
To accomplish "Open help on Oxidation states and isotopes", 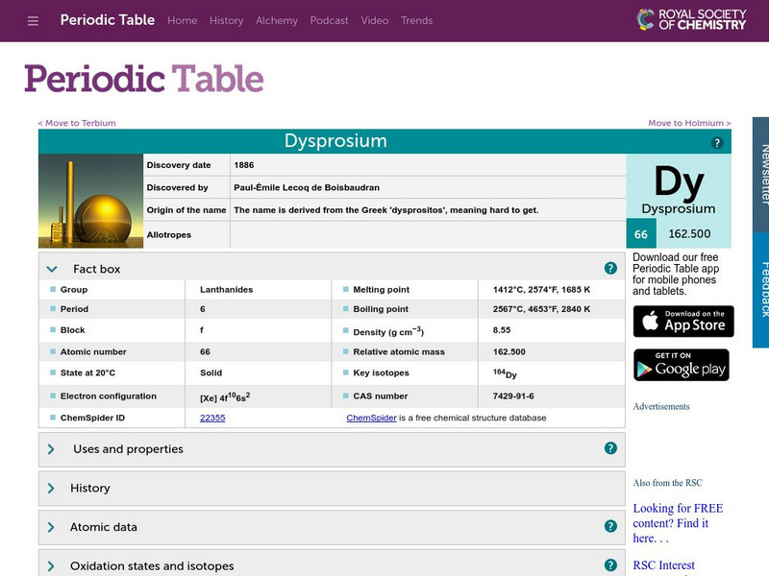I will click(x=609, y=565).
